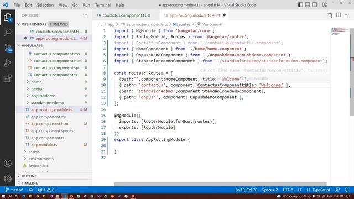Open the Search view in activity bar
This screenshot has width=354, height=199.
tap(7, 33)
